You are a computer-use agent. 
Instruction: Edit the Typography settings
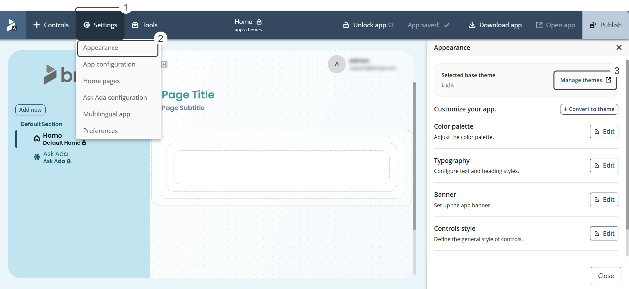[x=604, y=165]
